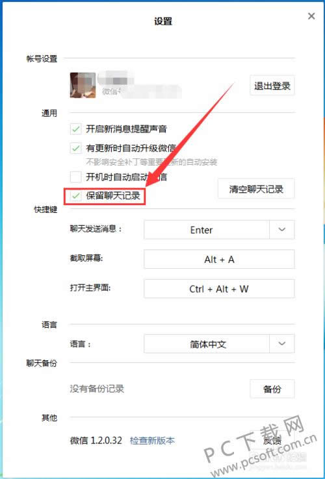This screenshot has height=479, width=325.
Task: Expand the language dropdown chevron
Action: point(282,343)
